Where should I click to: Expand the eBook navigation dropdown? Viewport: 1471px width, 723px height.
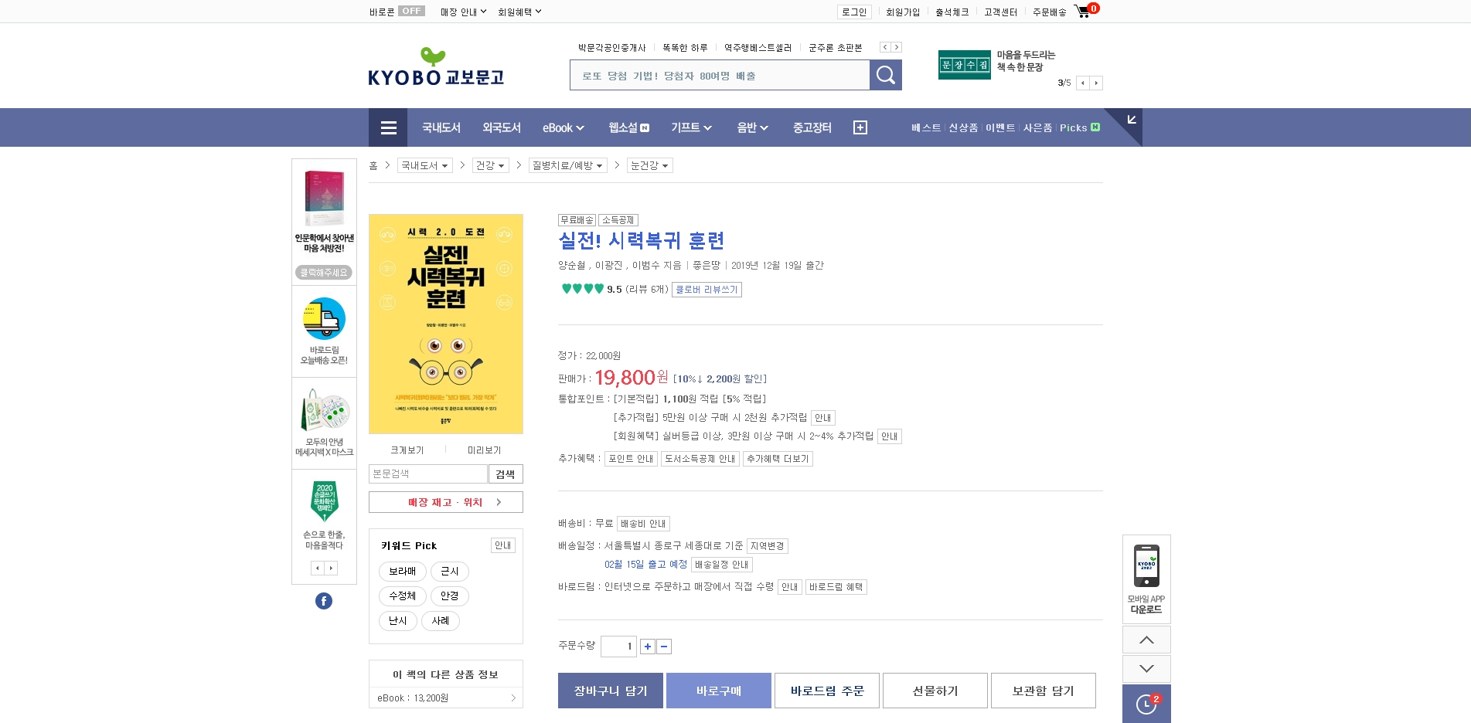coord(563,127)
